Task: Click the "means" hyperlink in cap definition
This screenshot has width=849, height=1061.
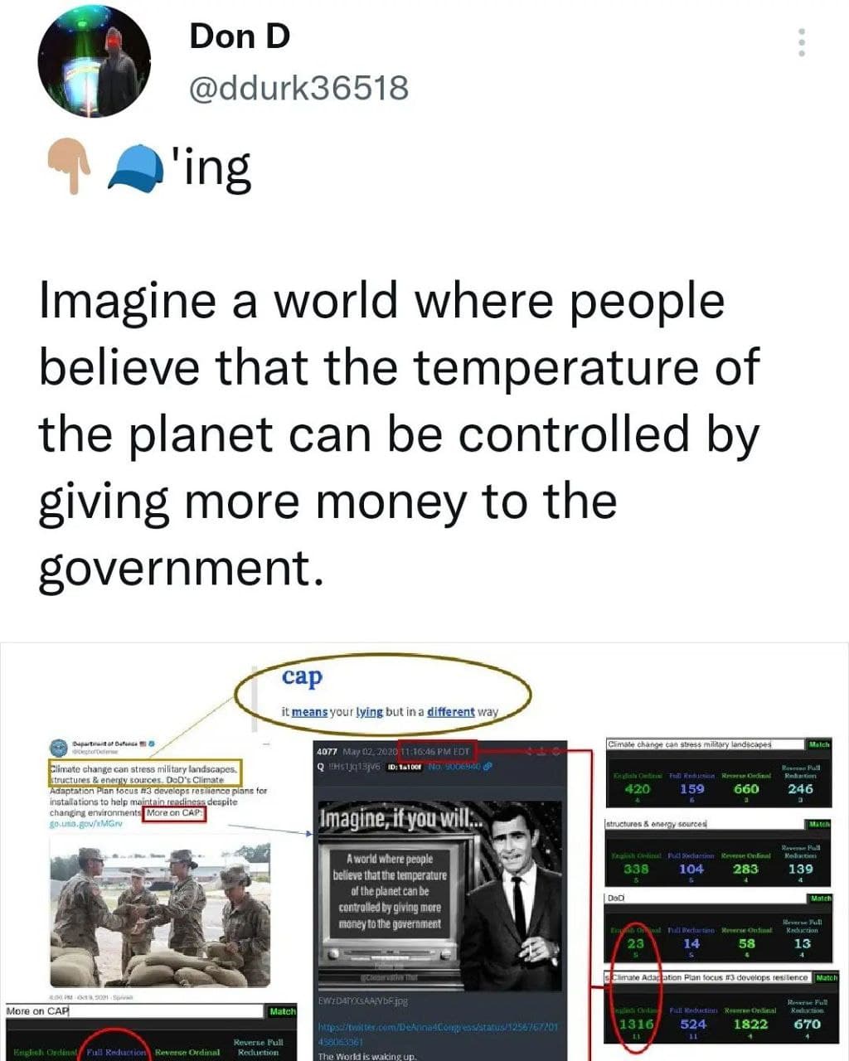Action: (309, 712)
